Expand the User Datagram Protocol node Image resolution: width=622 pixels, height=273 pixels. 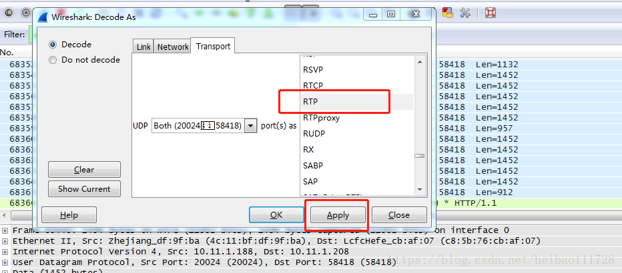pyautogui.click(x=5, y=262)
